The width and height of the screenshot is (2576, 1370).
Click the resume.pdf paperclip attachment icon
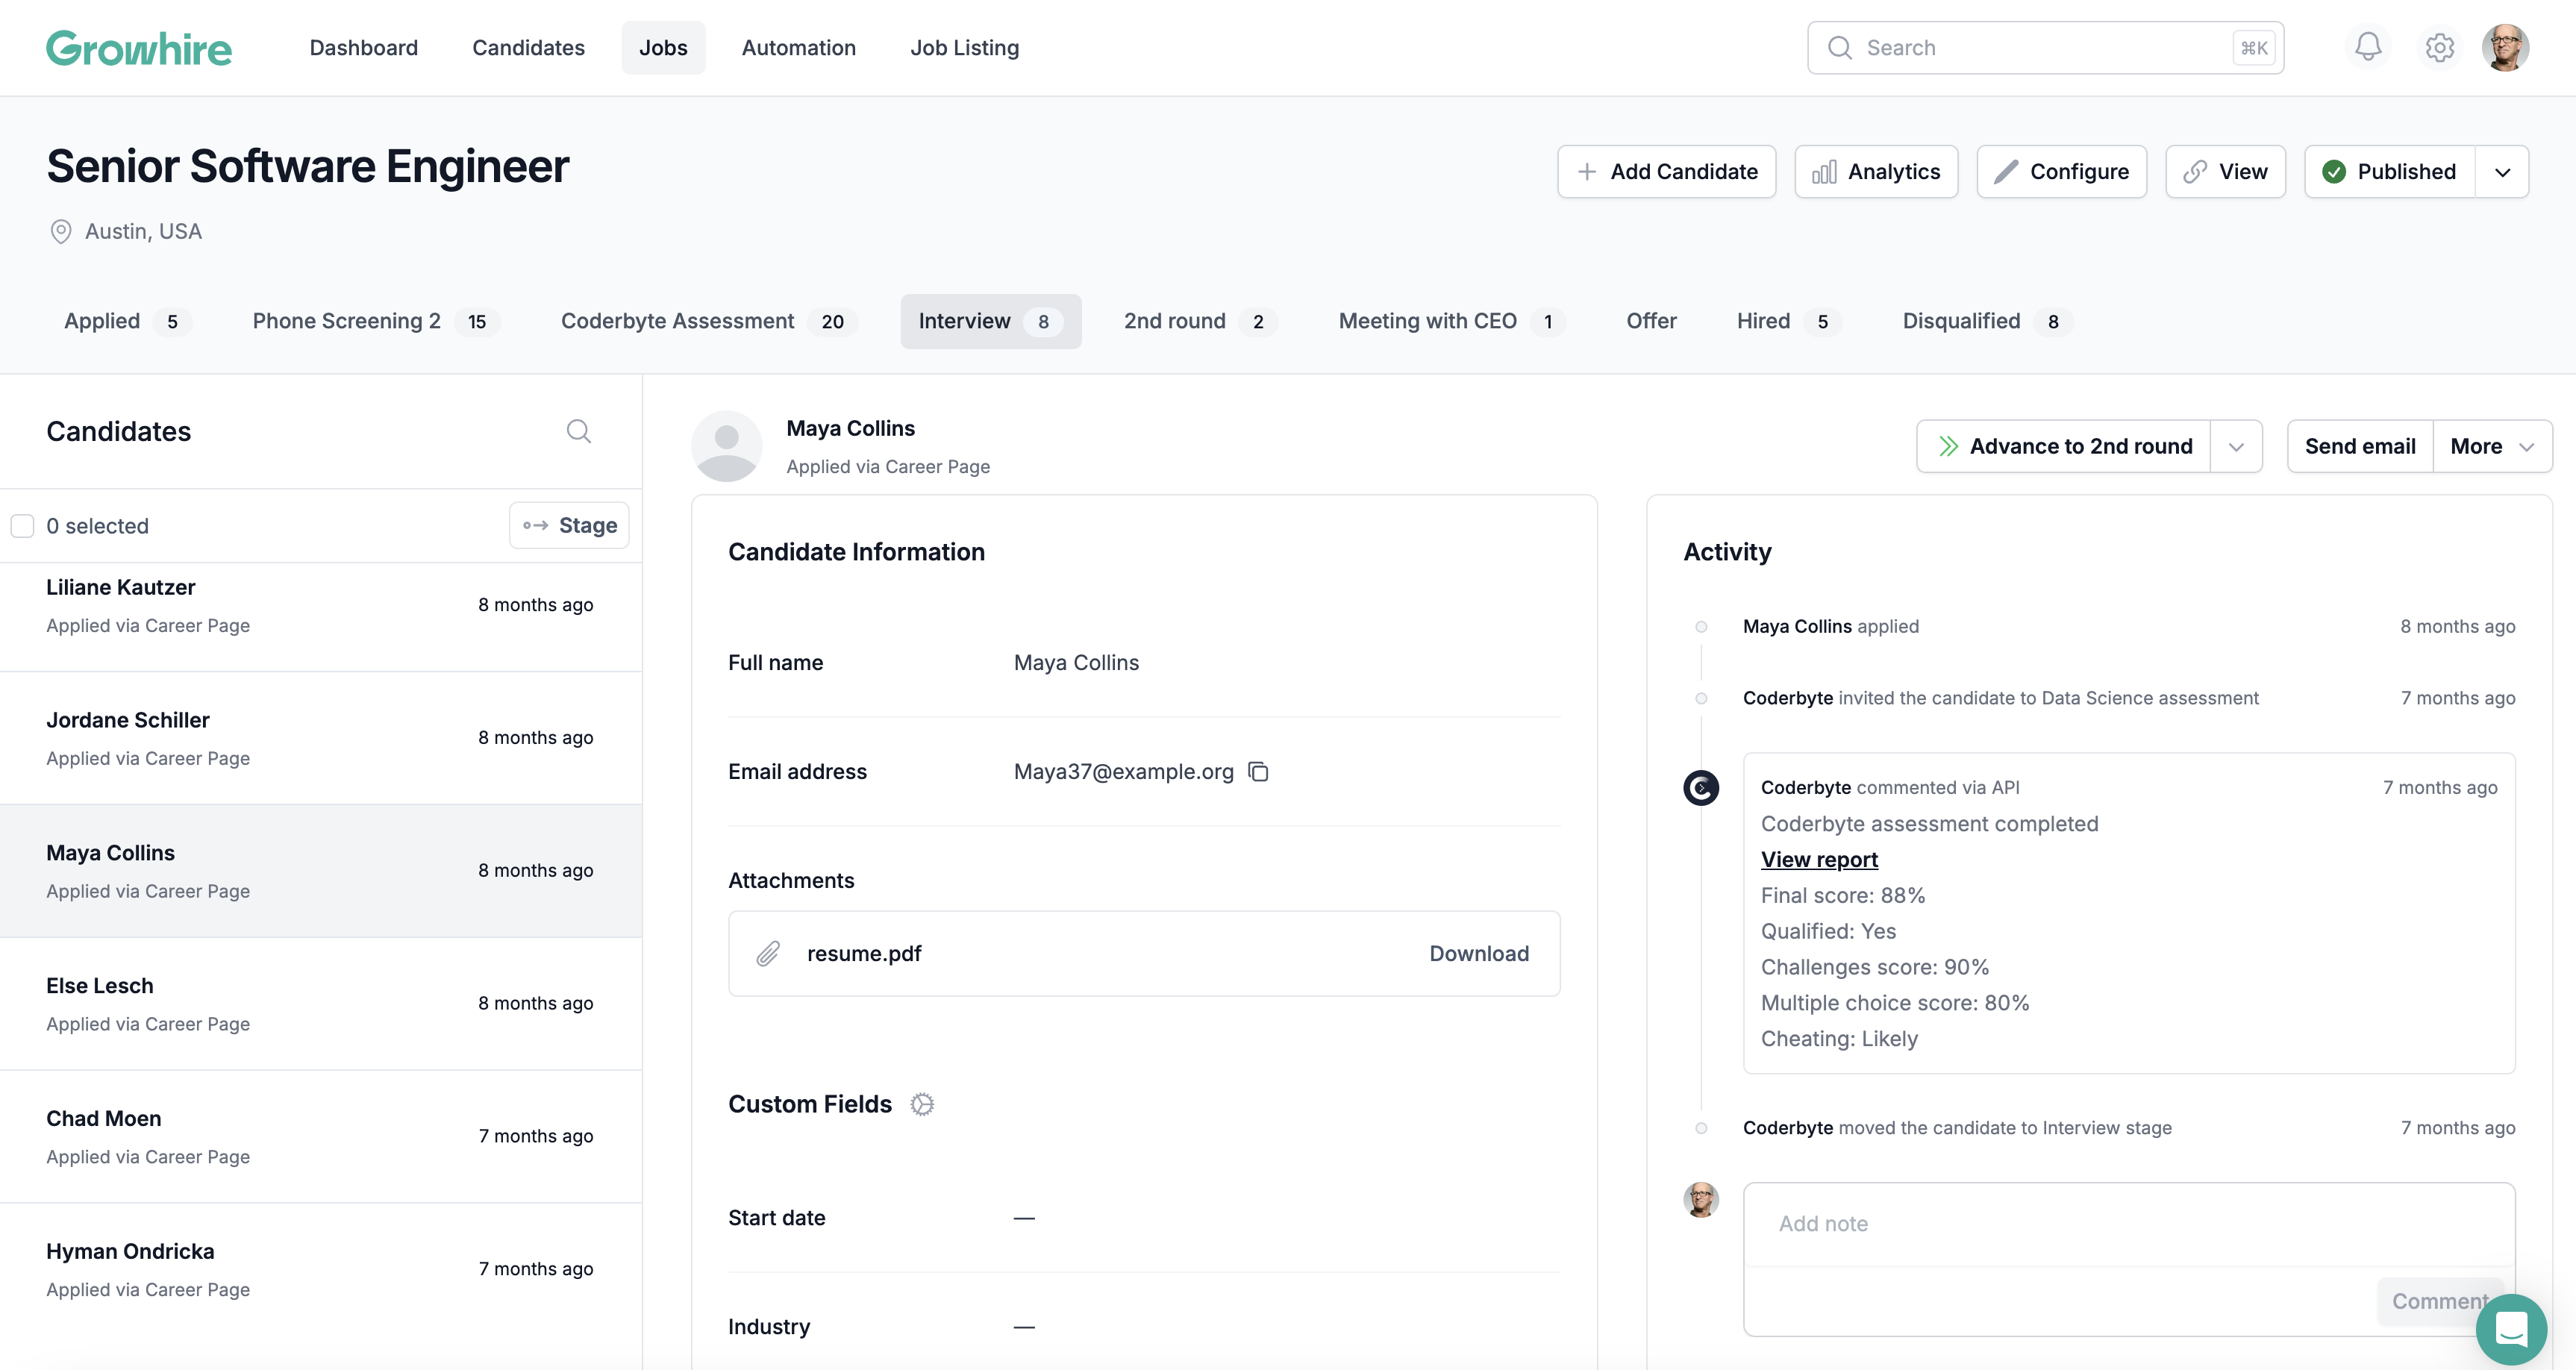pos(768,953)
